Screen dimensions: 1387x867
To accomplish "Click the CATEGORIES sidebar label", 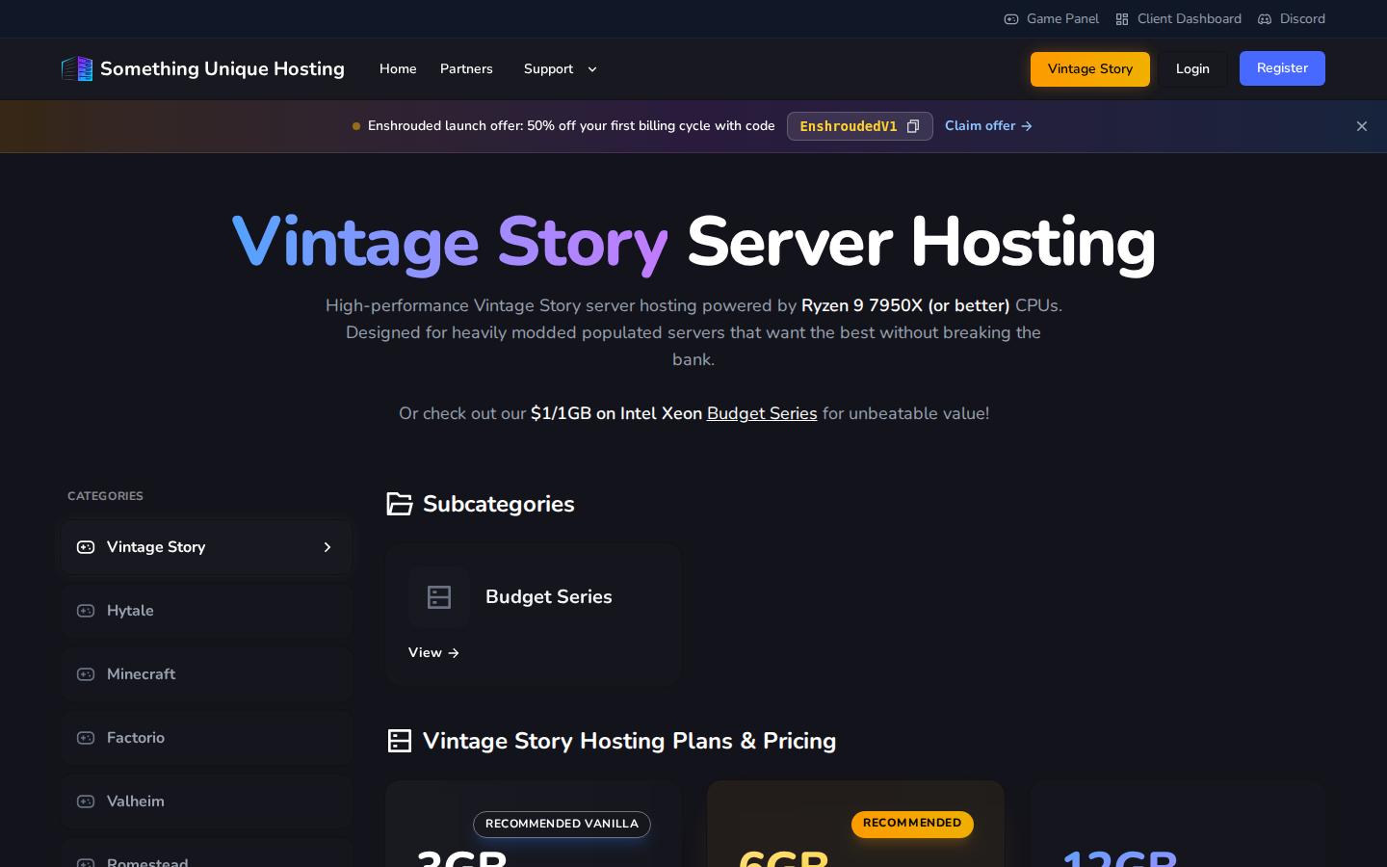I will tap(105, 496).
